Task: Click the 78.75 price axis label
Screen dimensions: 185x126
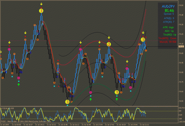Action: (x=181, y=82)
